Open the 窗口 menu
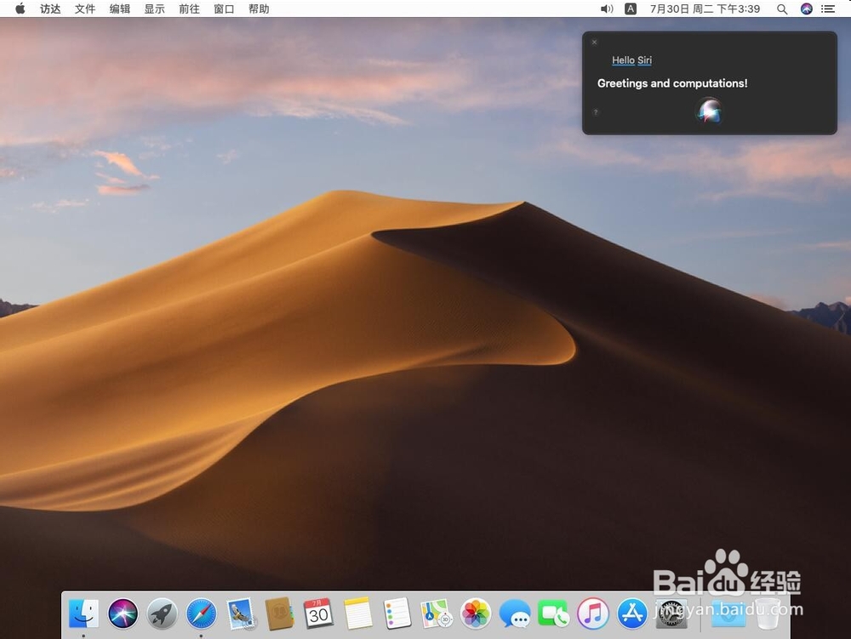The image size is (851, 639). [224, 9]
